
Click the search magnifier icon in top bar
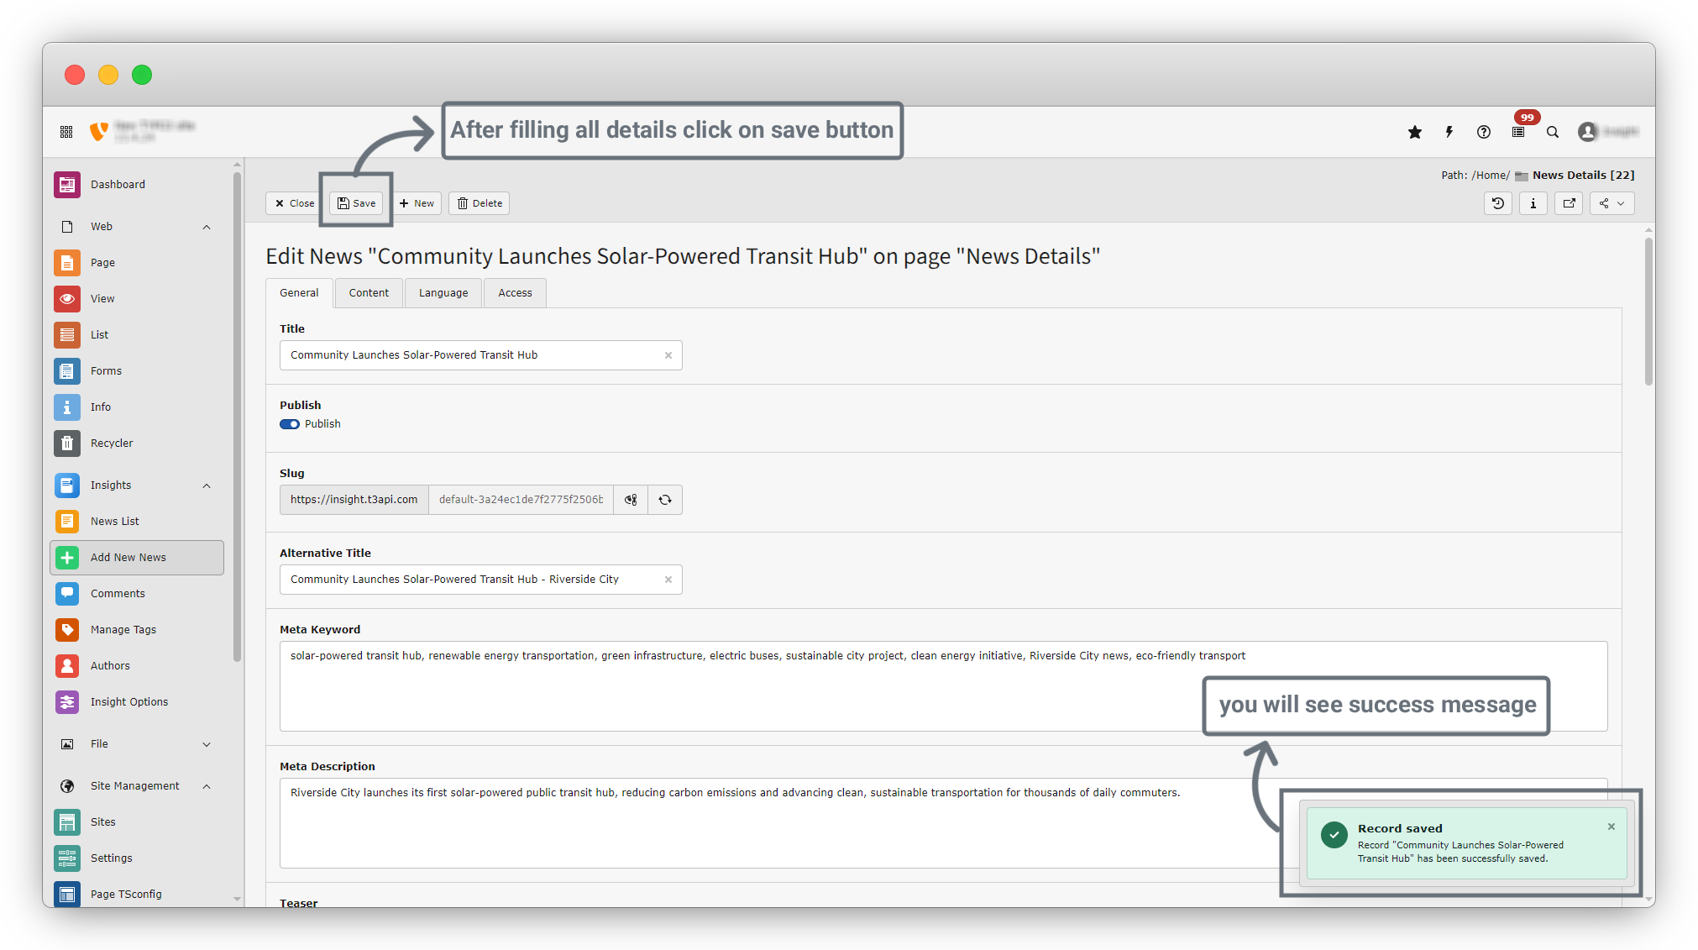[1553, 132]
